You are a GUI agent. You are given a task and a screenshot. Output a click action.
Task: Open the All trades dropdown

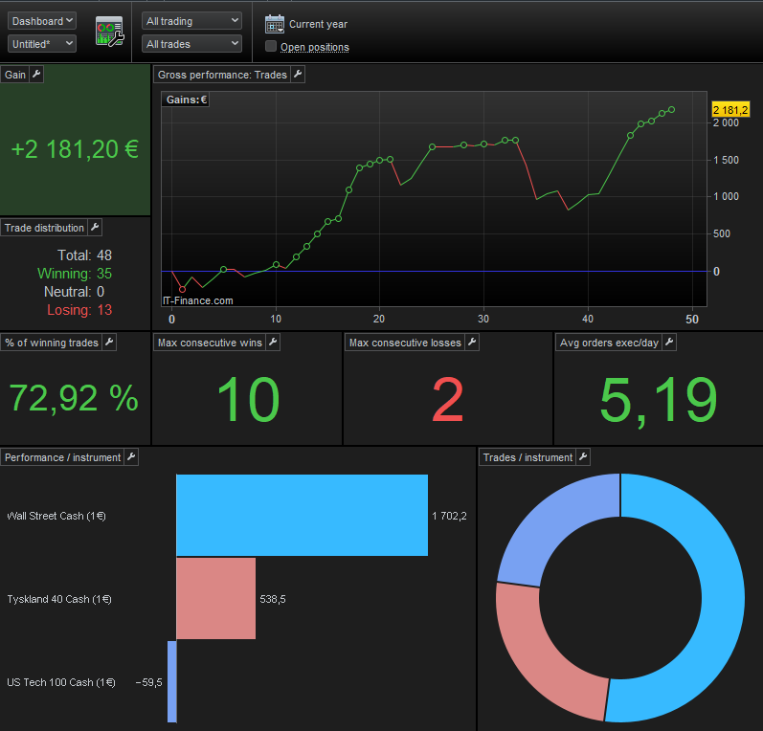tap(191, 44)
